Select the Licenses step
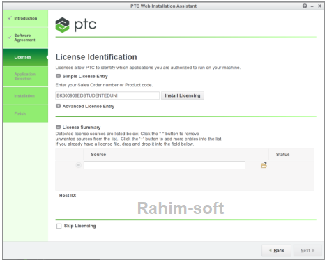327x262 pixels. (26, 57)
